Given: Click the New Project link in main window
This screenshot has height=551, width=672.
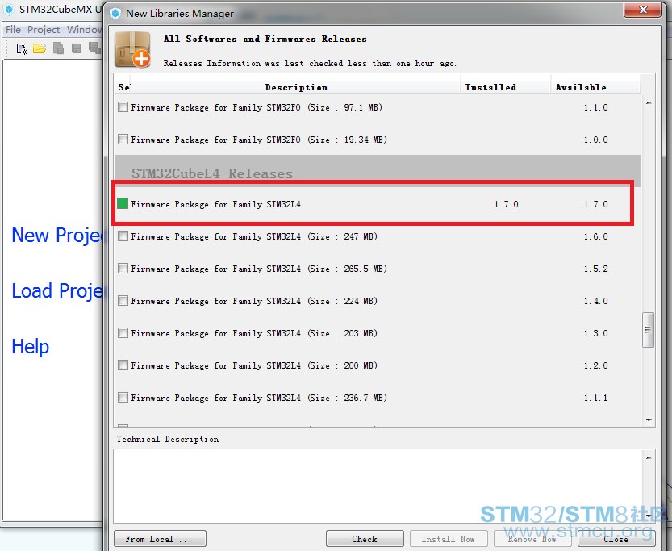Looking at the screenshot, I should [57, 236].
